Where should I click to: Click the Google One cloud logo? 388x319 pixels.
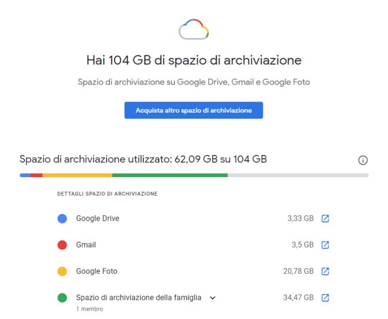pyautogui.click(x=194, y=29)
